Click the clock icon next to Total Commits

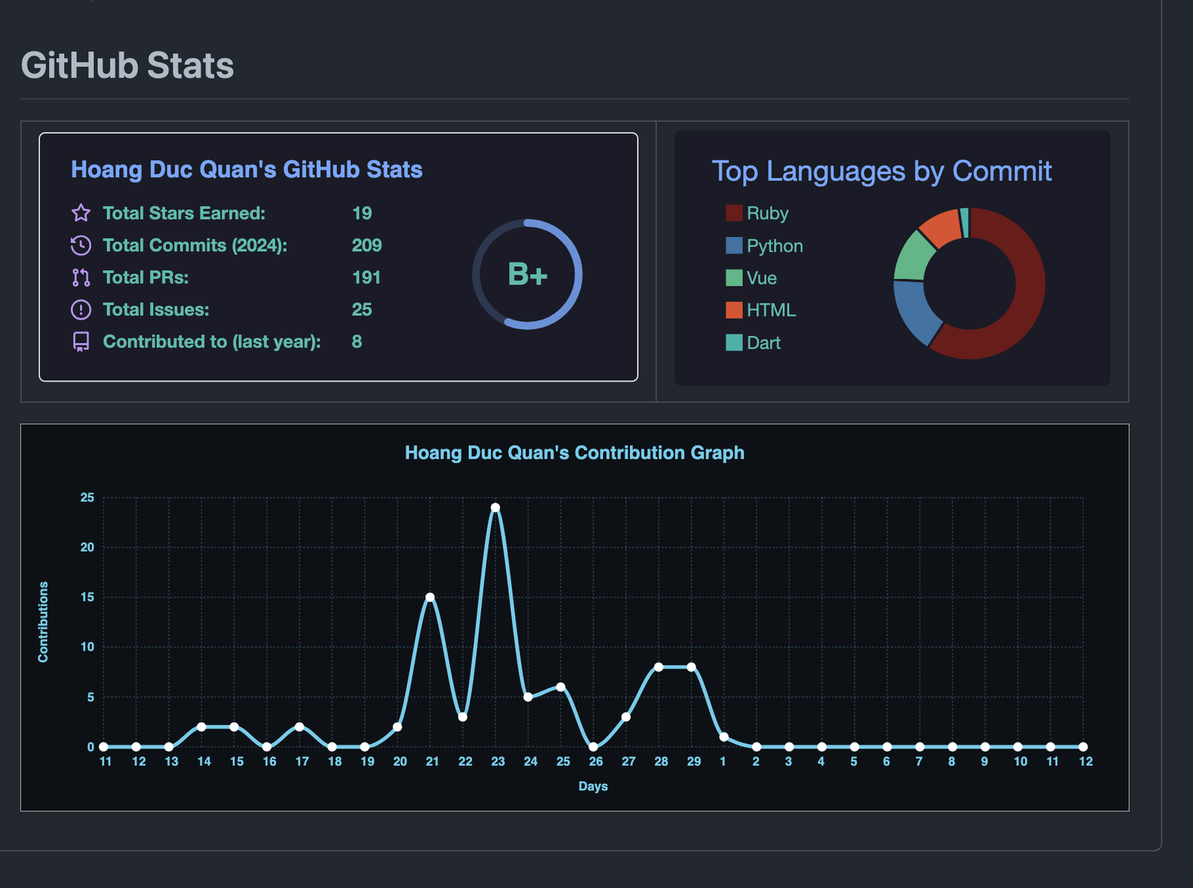[81, 246]
